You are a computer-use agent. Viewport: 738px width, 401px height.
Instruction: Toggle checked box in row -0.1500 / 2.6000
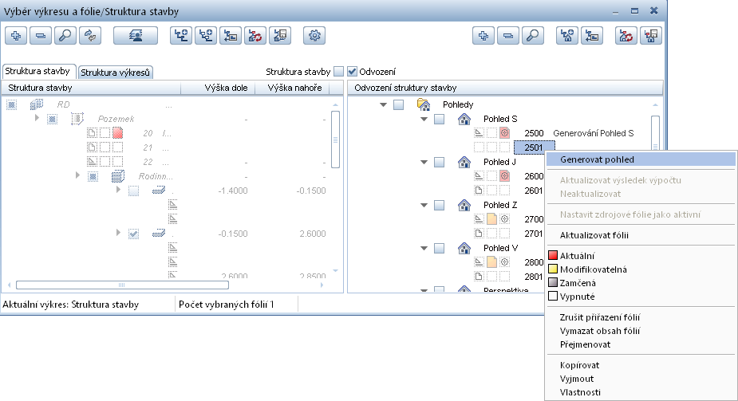coord(134,234)
